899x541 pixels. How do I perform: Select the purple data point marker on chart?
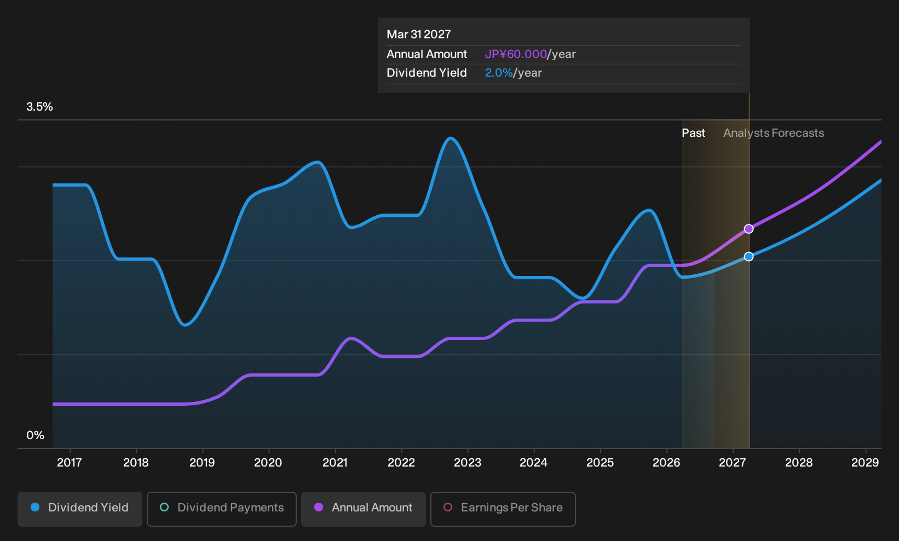748,229
